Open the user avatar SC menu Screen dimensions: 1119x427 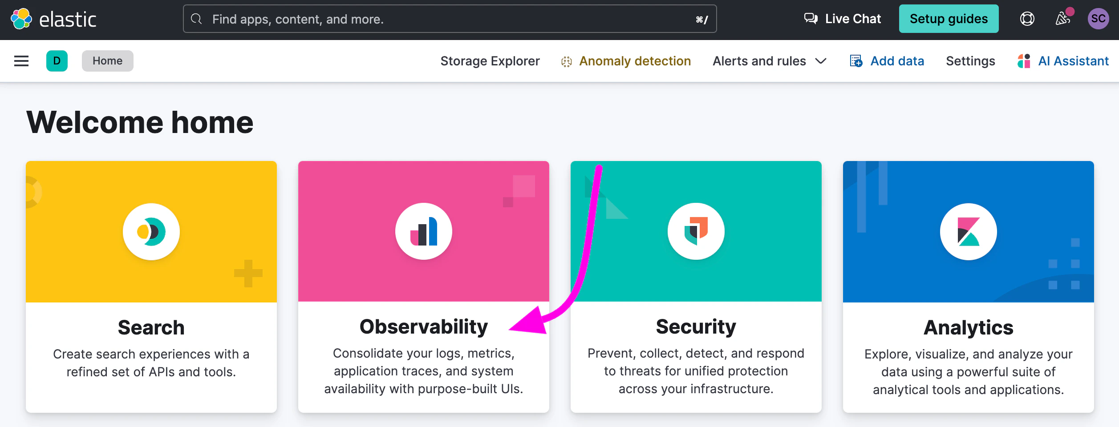click(1099, 19)
